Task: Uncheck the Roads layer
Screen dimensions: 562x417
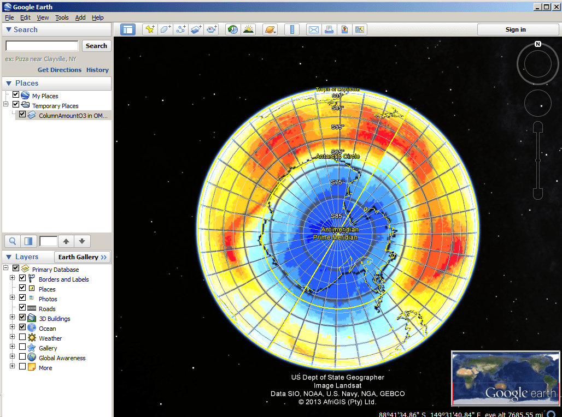Action: coord(23,308)
